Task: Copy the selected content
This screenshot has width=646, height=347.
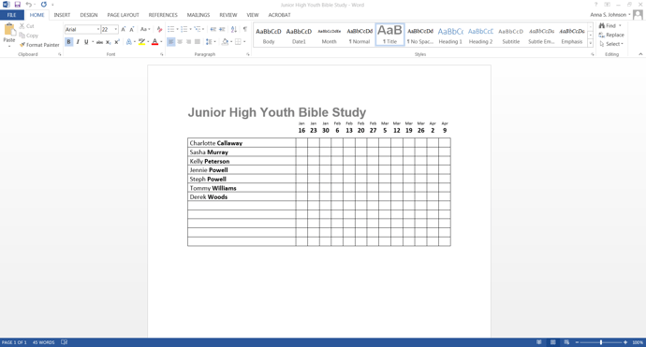Action: coord(28,36)
